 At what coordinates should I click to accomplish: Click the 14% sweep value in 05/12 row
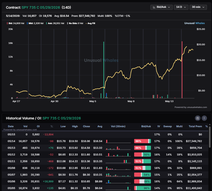point(169,155)
